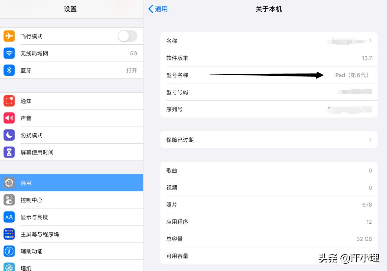Tap the 通用 back arrow at top
The width and height of the screenshot is (387, 271).
coord(158,9)
